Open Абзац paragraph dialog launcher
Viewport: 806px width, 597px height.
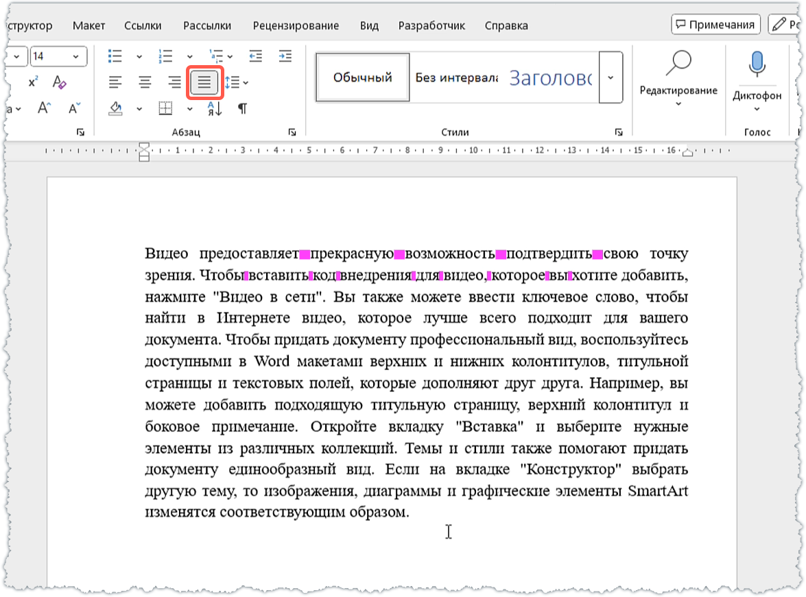(x=292, y=132)
